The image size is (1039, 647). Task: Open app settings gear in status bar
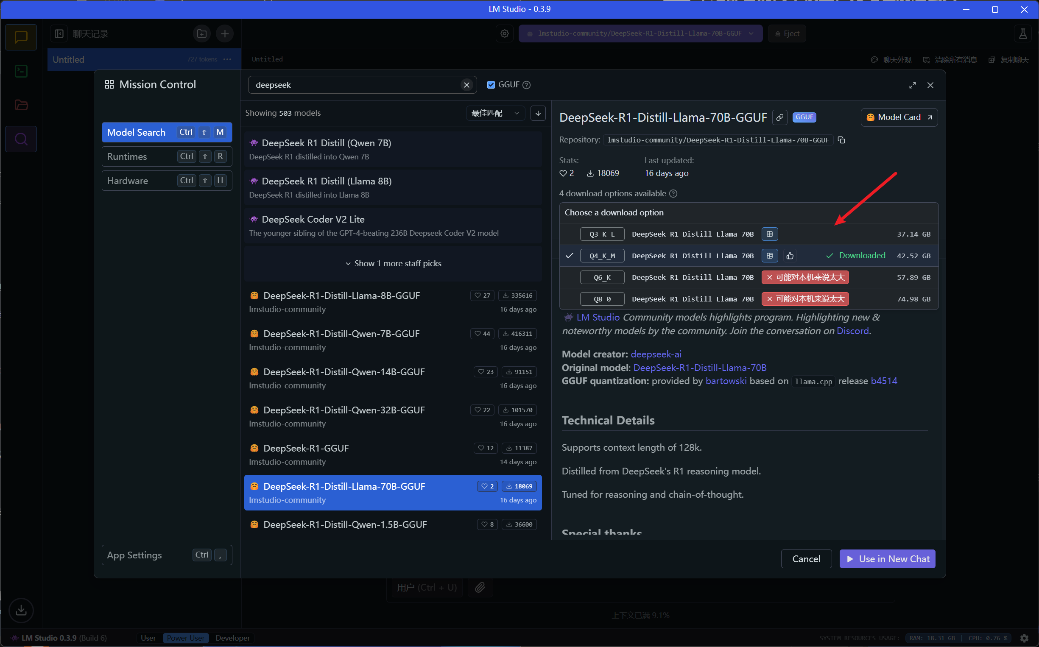(1024, 638)
